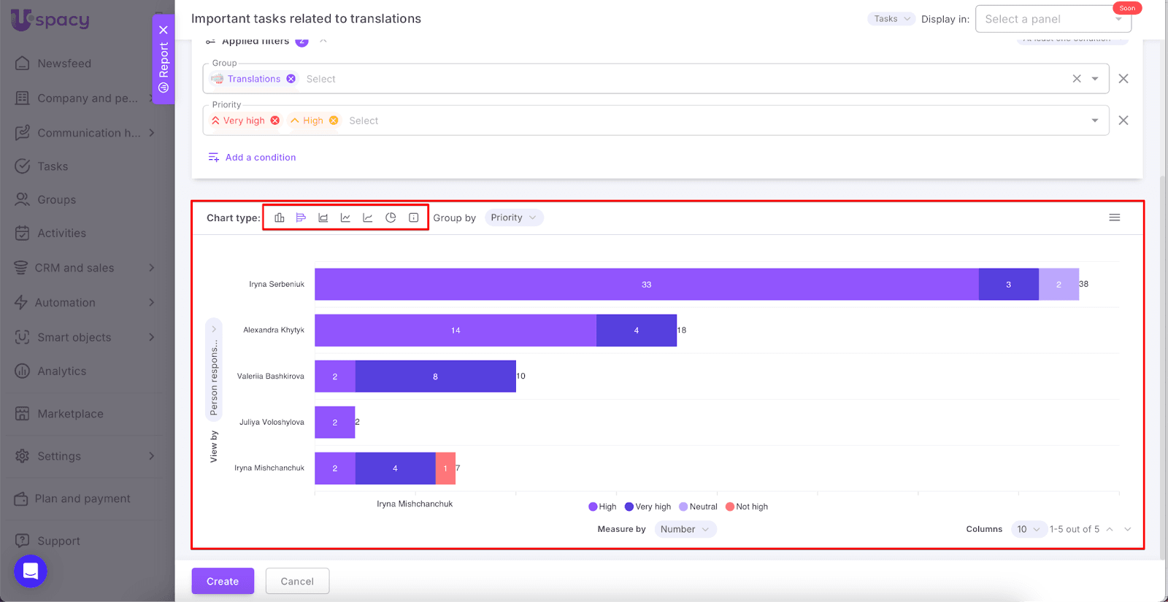Image resolution: width=1168 pixels, height=602 pixels.
Task: Open the Group by Priority dropdown
Action: 513,217
